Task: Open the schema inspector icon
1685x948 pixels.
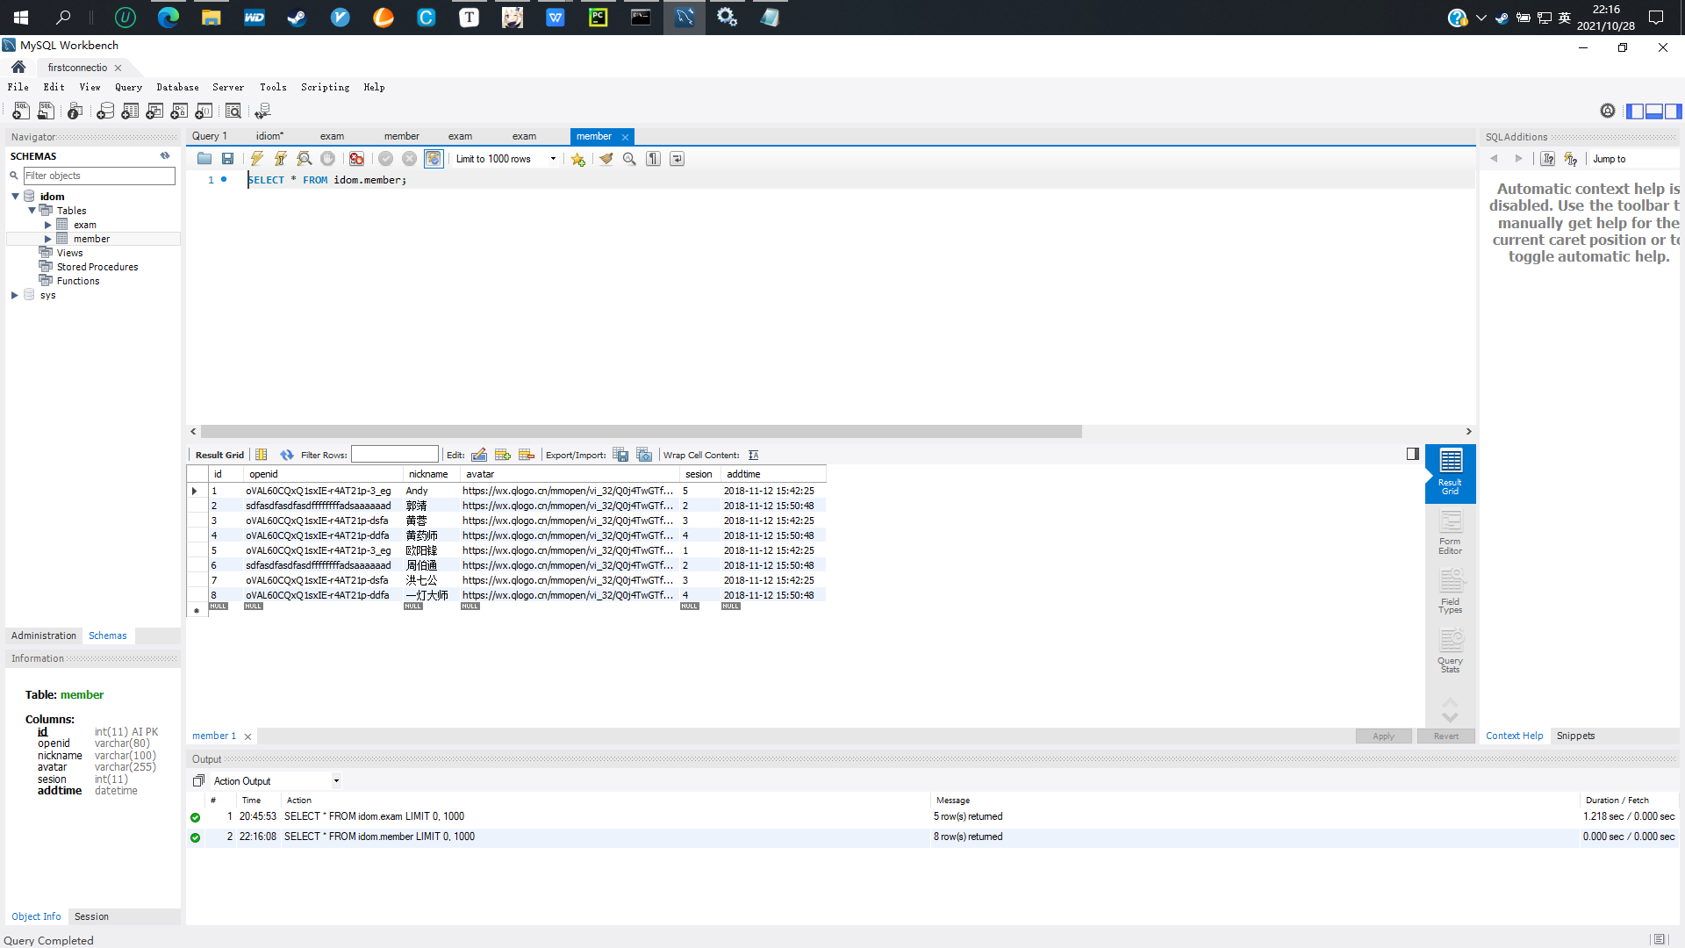Action: coord(75,111)
